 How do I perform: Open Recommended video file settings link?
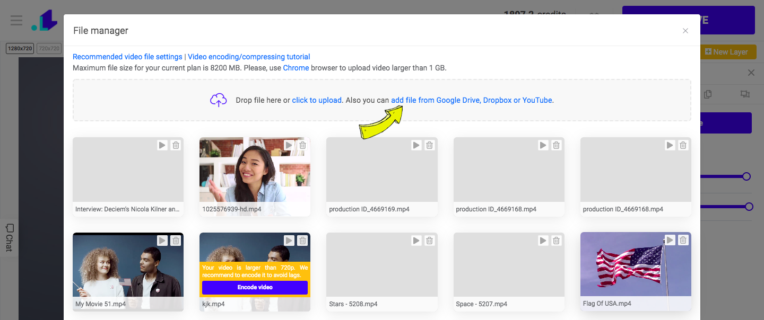click(x=127, y=57)
